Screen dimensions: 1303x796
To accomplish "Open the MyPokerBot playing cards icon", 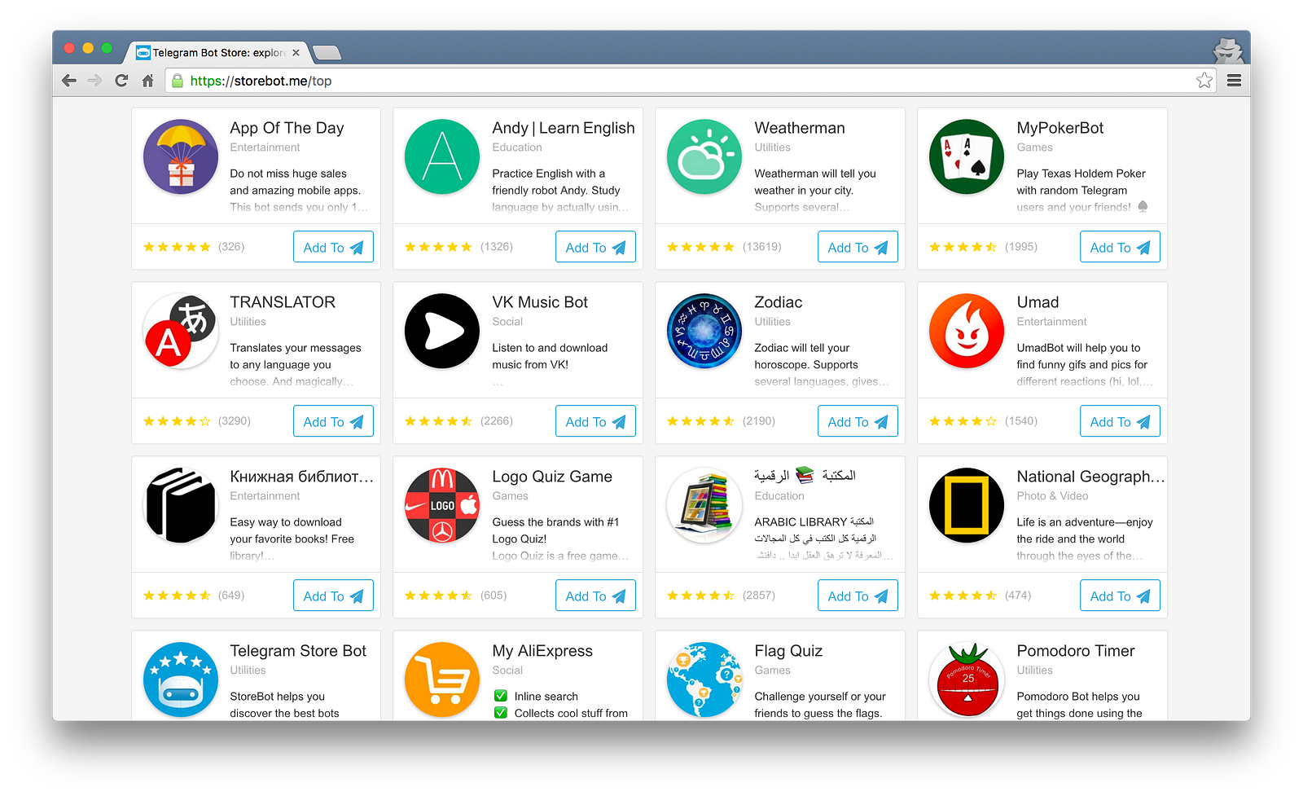I will (x=967, y=156).
